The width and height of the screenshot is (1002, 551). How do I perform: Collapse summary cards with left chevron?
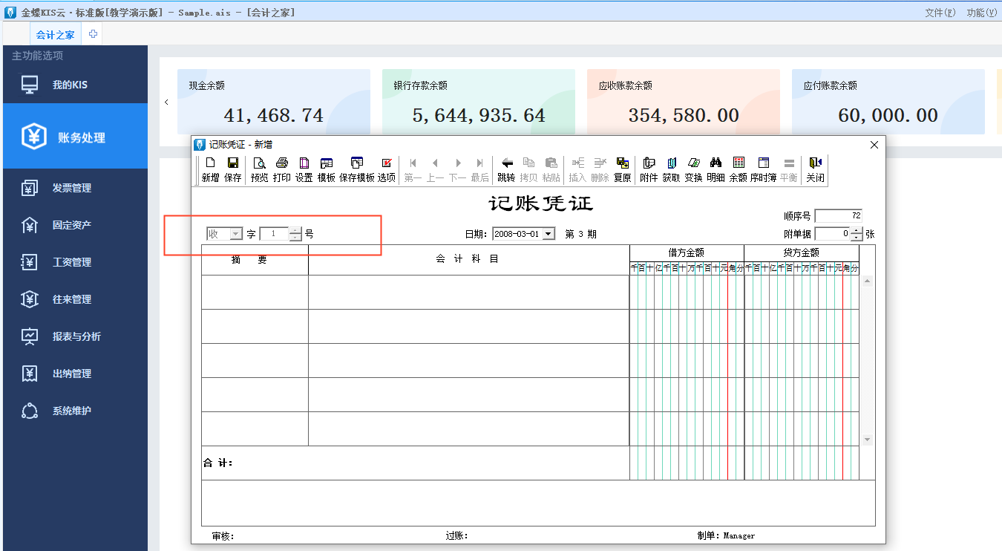click(x=166, y=102)
